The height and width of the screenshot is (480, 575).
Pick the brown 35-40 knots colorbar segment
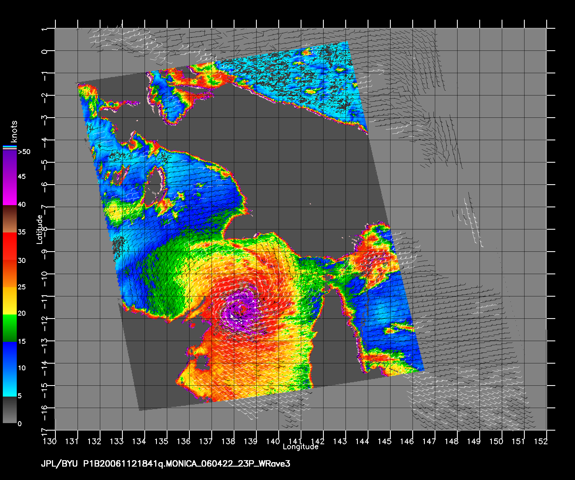[10, 219]
